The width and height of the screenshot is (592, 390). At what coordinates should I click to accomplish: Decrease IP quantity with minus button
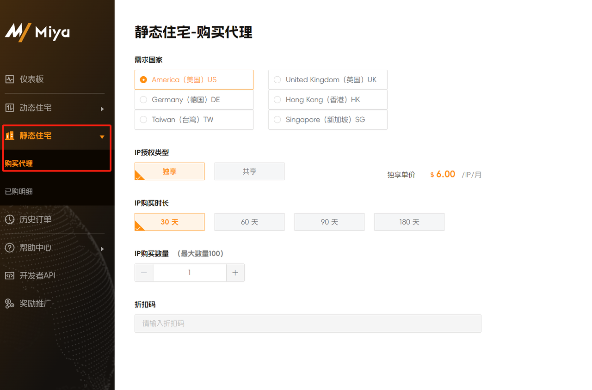[144, 273]
